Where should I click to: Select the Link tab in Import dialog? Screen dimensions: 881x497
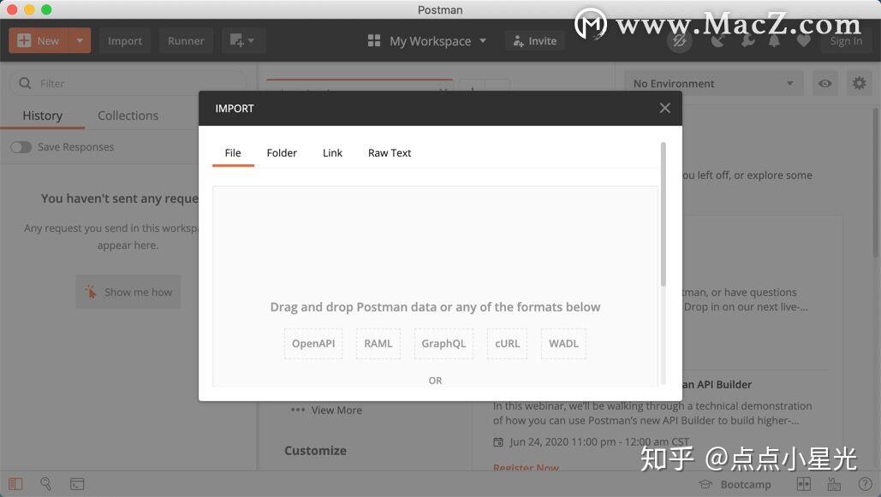click(332, 153)
